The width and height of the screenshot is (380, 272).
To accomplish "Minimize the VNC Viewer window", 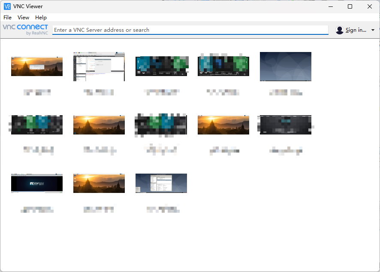I will click(x=331, y=6).
